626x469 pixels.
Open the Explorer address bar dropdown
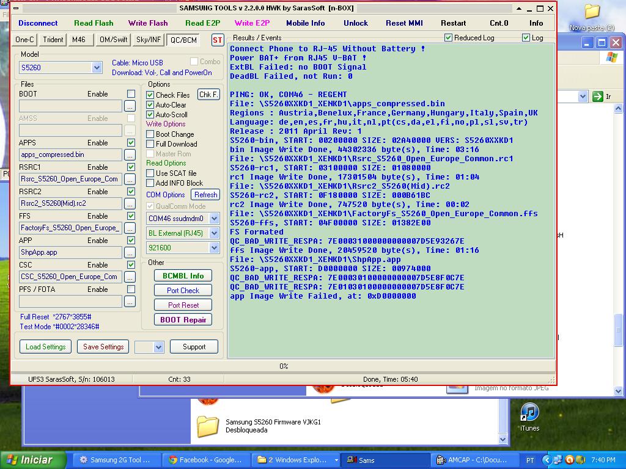click(x=583, y=96)
